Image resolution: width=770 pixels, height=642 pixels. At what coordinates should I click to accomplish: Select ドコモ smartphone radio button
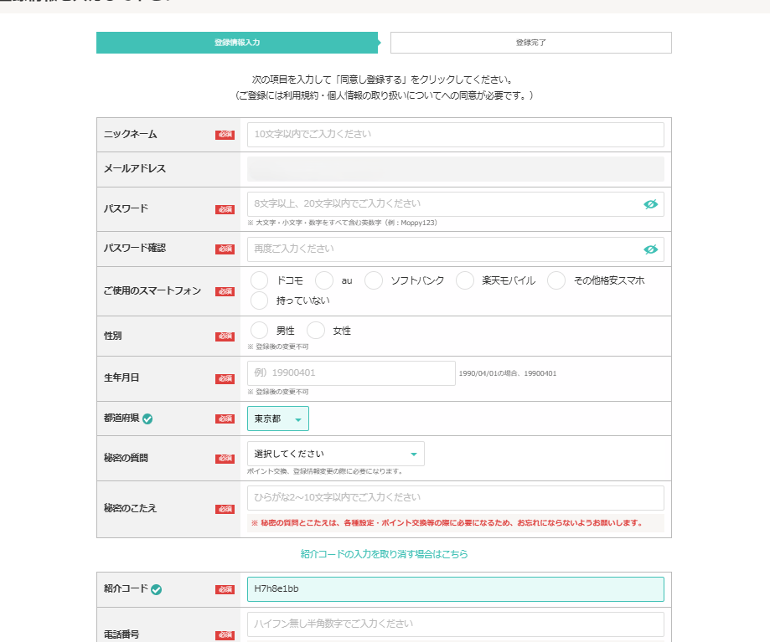[260, 280]
